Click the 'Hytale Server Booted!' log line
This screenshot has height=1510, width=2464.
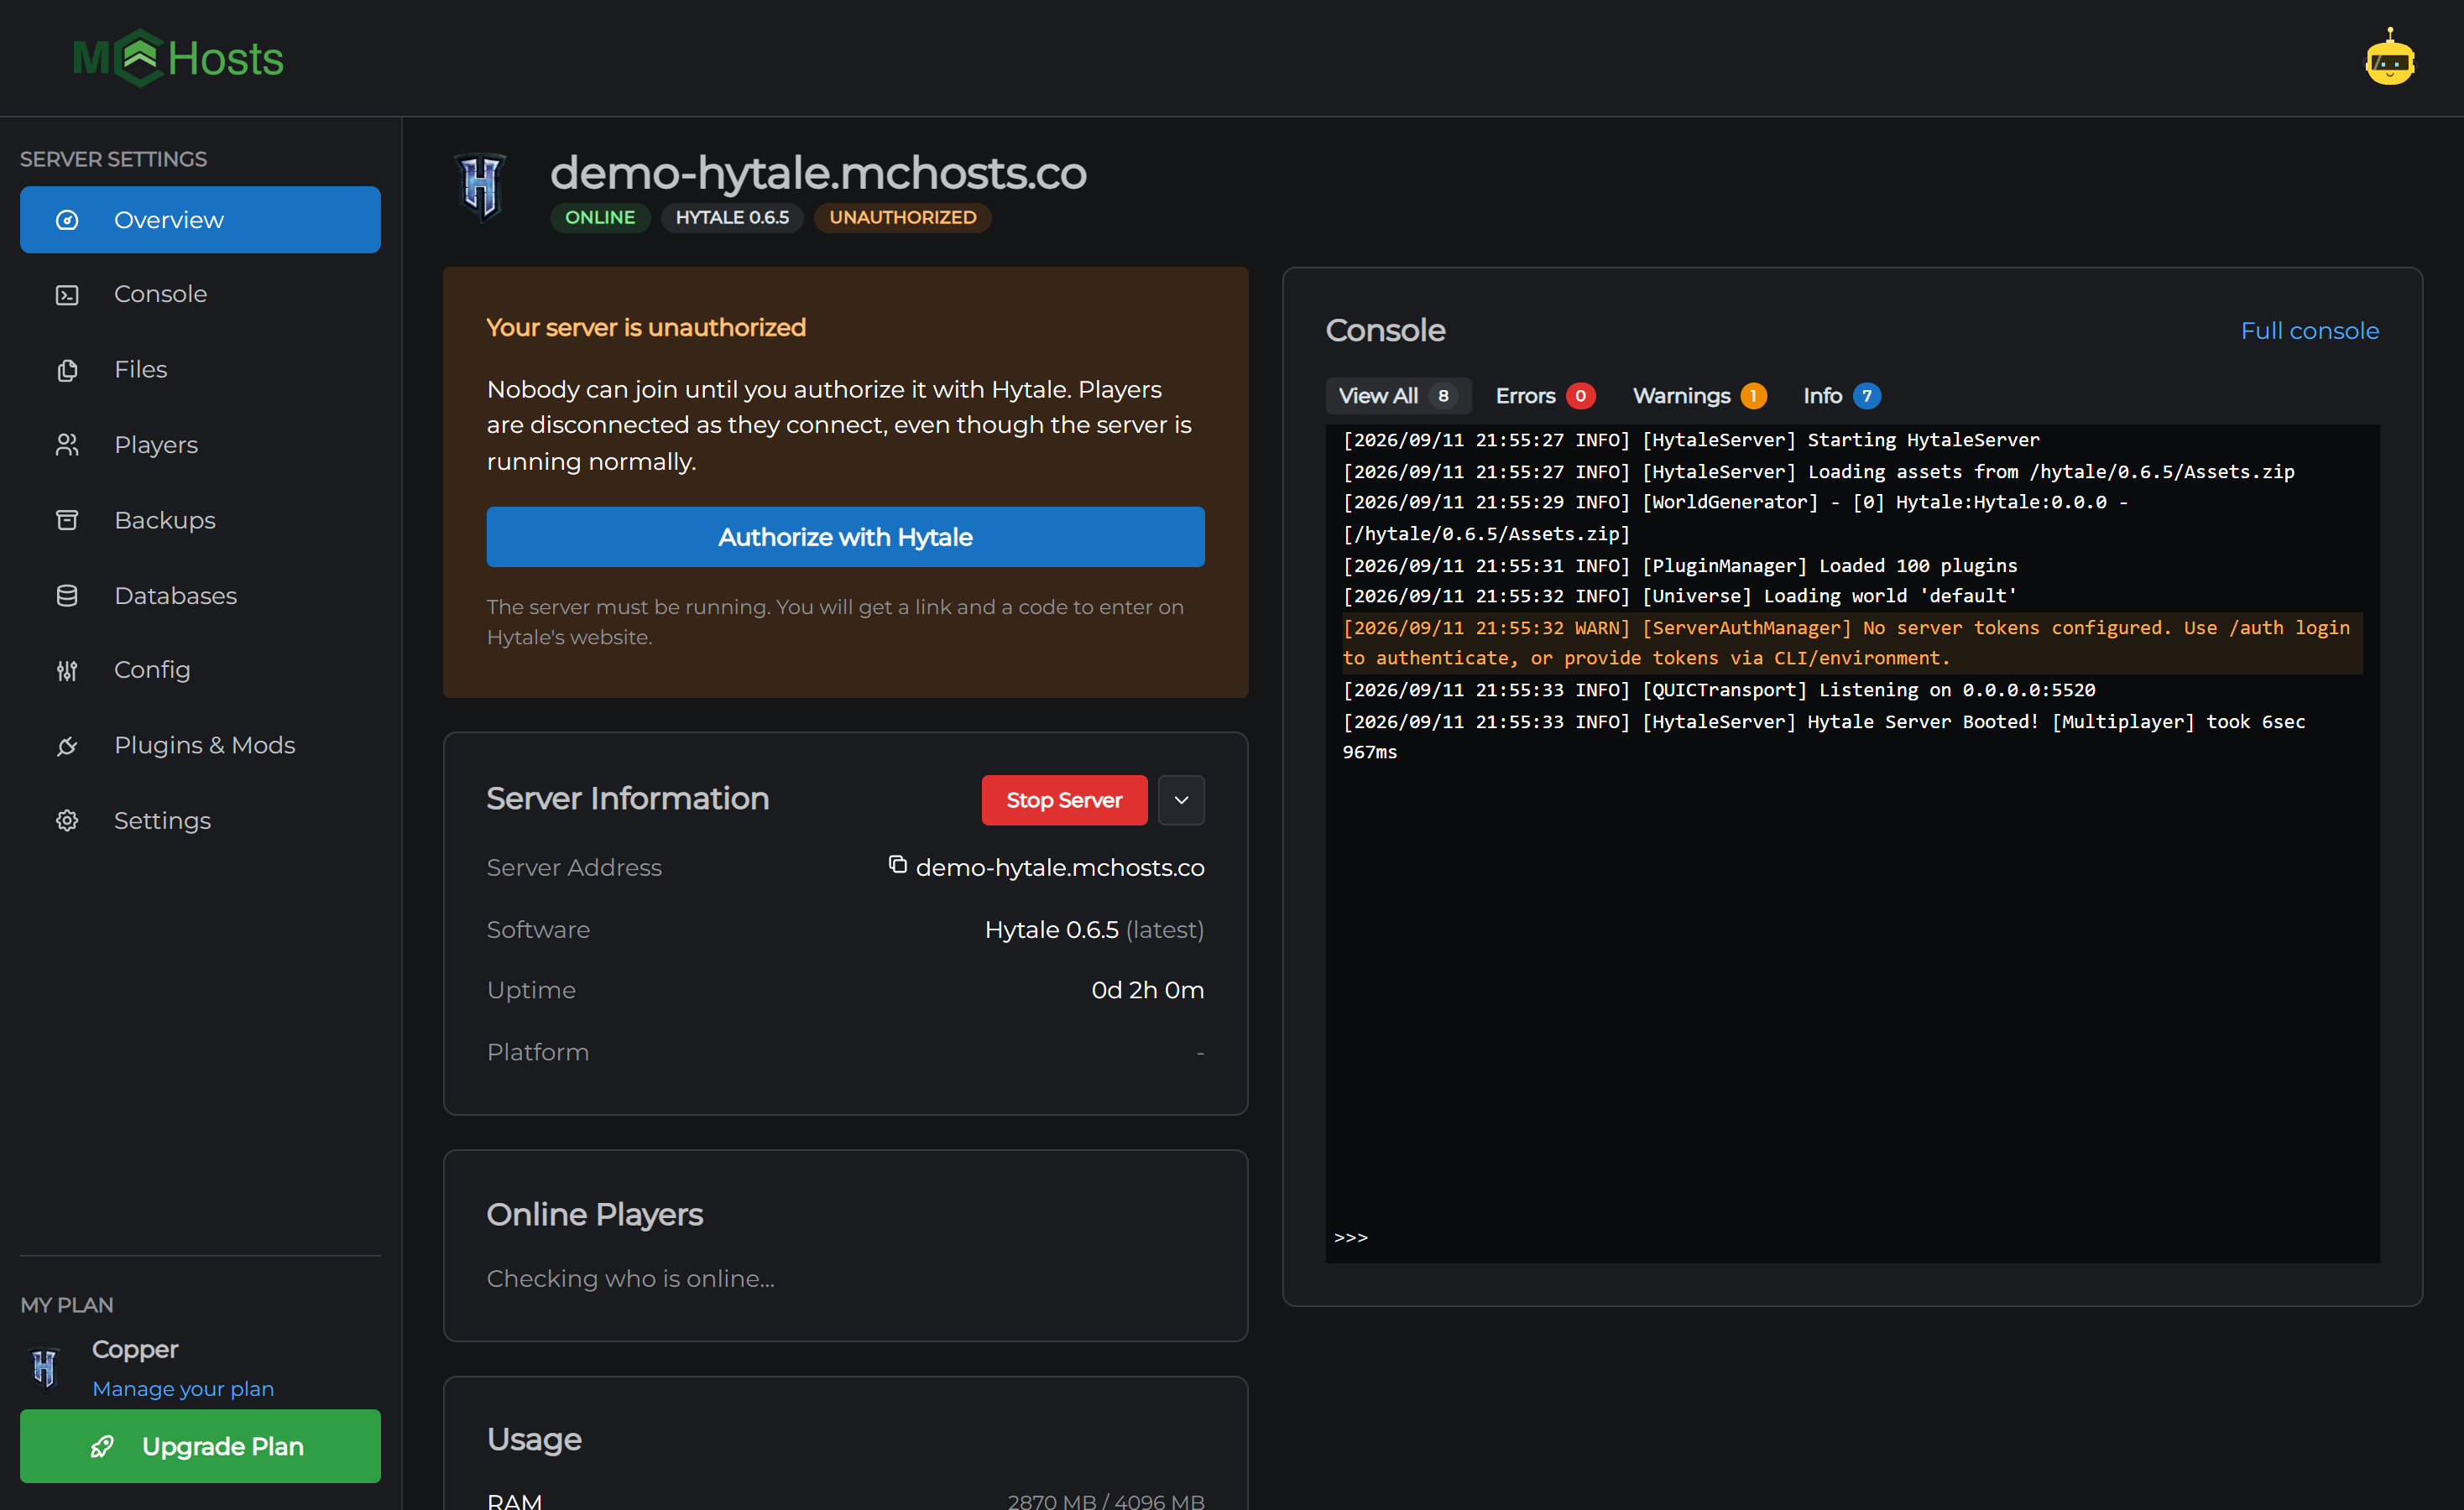coord(1824,737)
